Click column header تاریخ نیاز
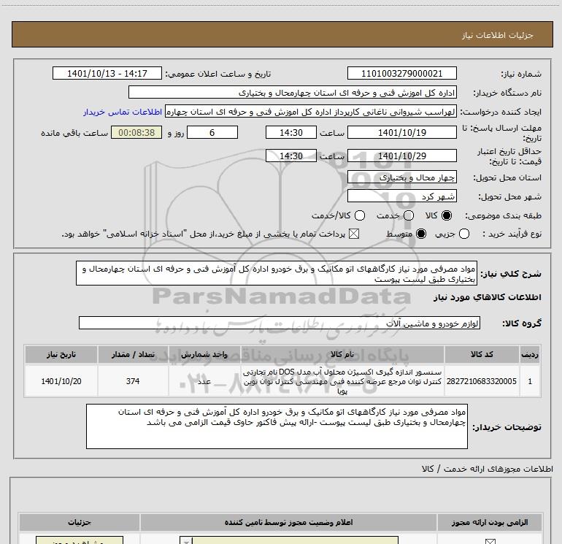Screen dimensions: 562x544 tap(61, 354)
